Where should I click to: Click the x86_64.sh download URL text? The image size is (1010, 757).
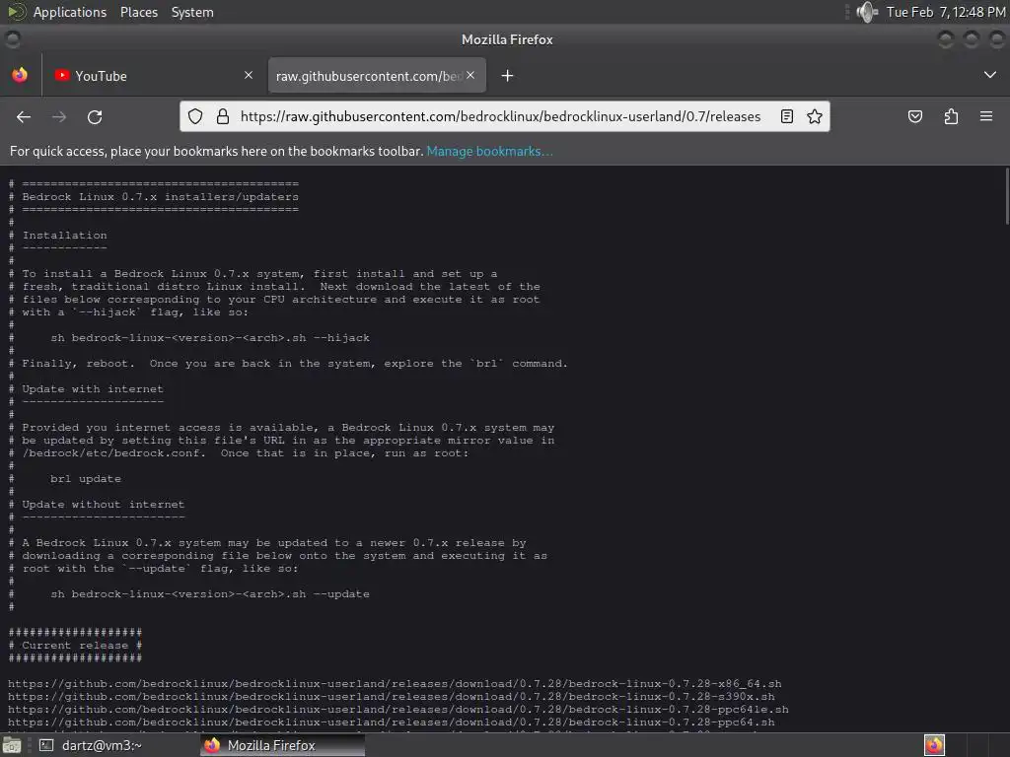point(395,684)
